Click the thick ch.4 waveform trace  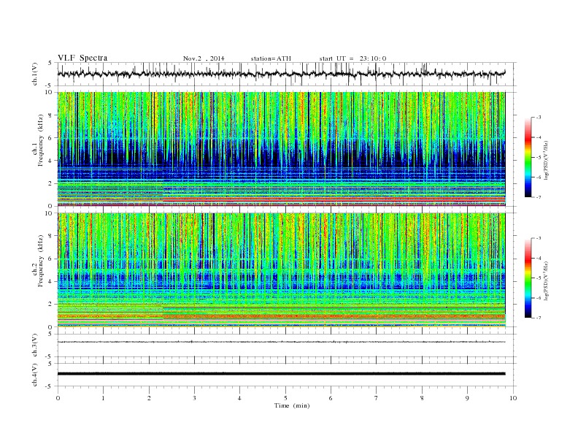click(x=282, y=374)
